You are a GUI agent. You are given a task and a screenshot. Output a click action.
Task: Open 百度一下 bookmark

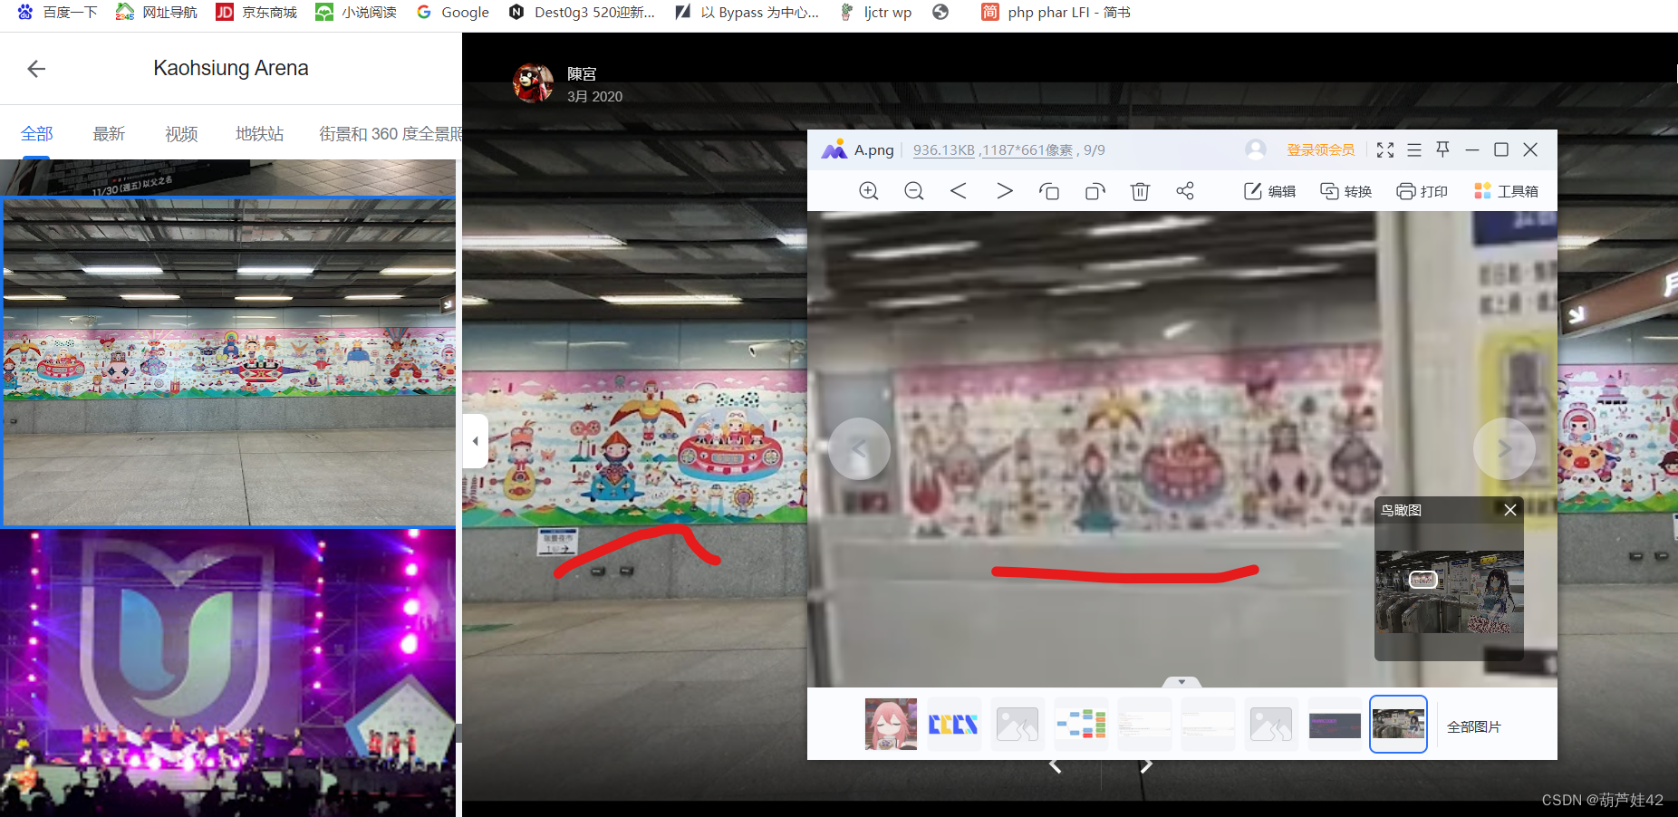56,13
